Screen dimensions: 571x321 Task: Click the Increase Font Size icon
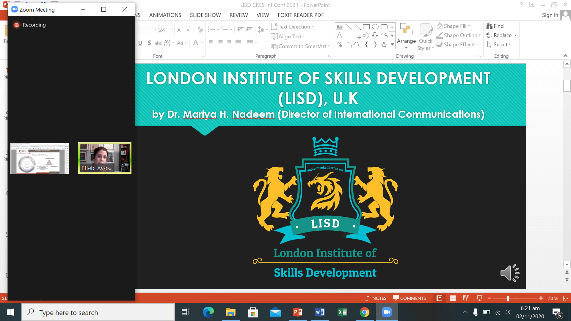pyautogui.click(x=179, y=30)
